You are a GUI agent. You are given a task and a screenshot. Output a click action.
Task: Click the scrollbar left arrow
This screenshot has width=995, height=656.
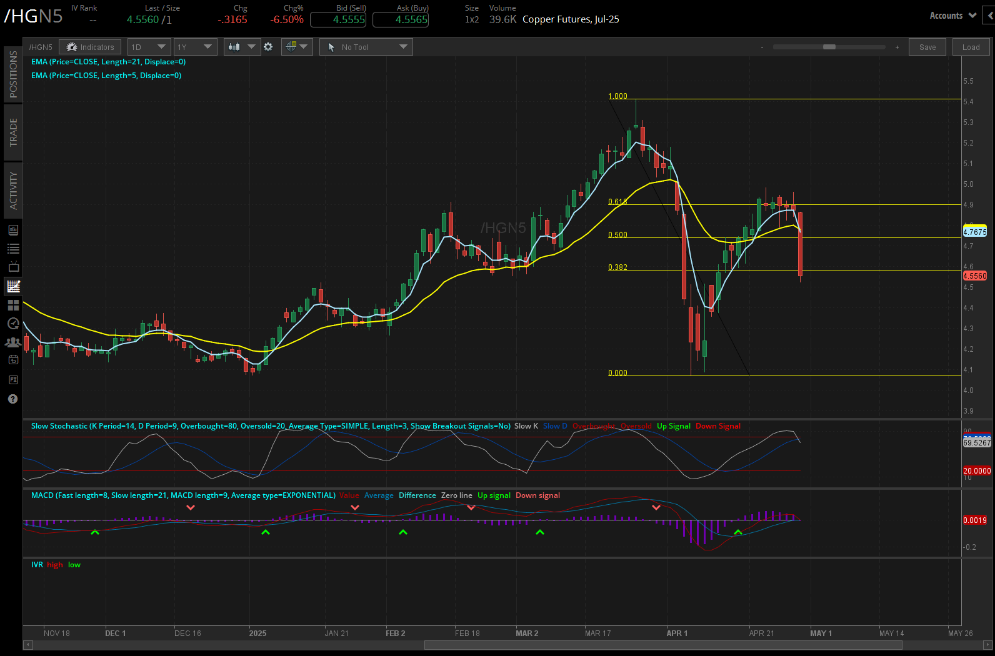(27, 645)
